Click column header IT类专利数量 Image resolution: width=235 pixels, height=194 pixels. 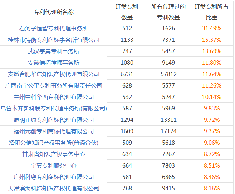(x=127, y=12)
